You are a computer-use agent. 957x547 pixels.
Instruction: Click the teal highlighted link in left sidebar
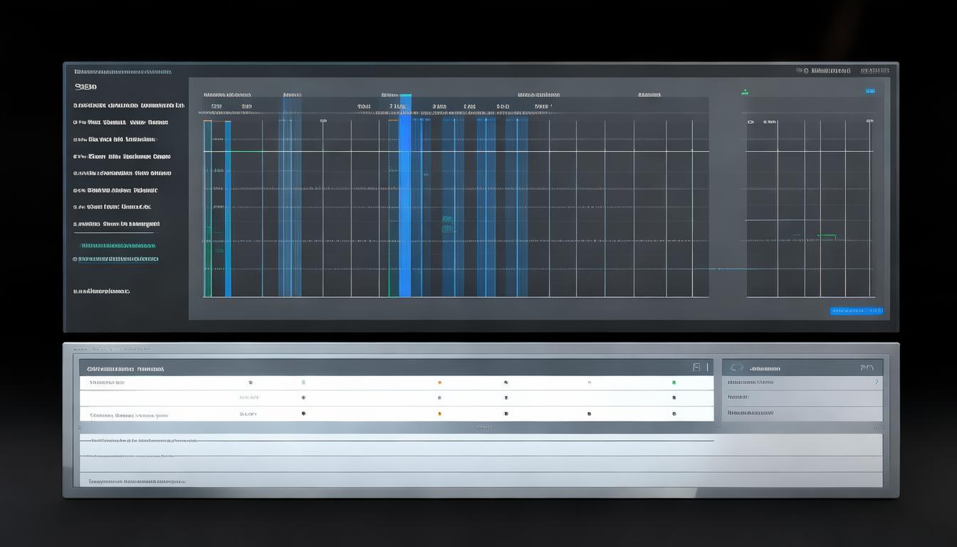tap(117, 246)
